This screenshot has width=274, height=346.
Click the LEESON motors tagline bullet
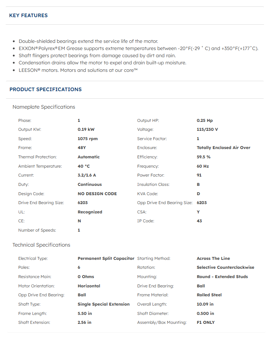(78, 70)
